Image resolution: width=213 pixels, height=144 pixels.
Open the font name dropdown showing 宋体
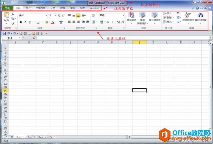(x=33, y=16)
